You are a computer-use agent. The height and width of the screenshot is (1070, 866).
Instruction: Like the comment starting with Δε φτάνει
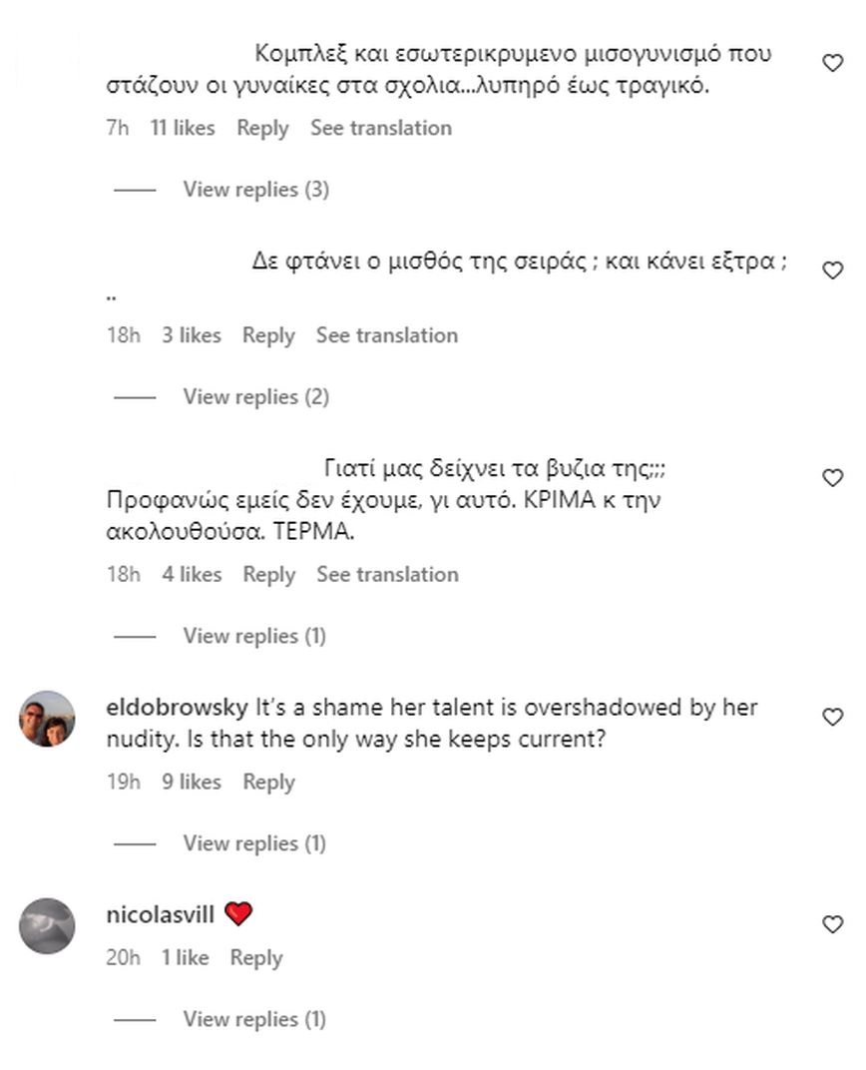[832, 270]
